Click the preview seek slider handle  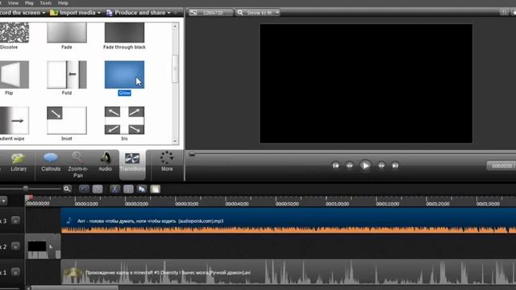pos(192,154)
